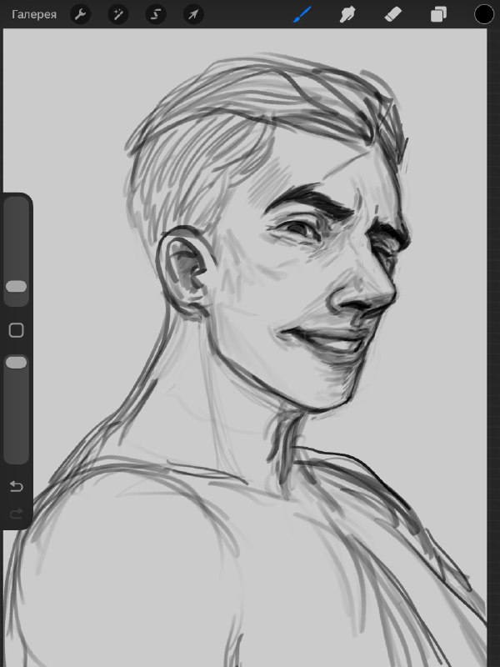Tap the smiling lips on the canvas
The width and height of the screenshot is (500, 667).
point(325,339)
